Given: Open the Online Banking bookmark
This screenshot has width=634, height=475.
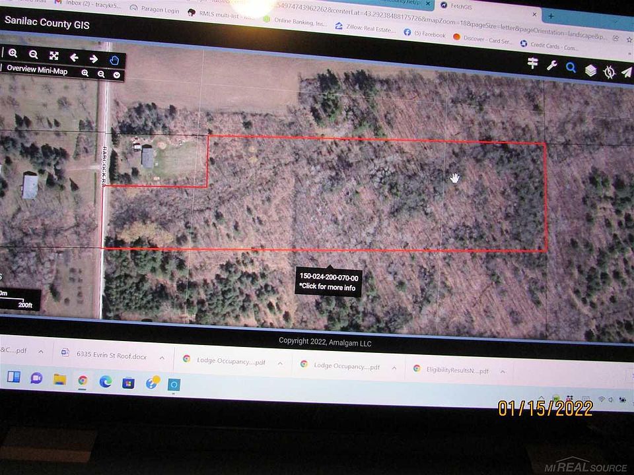Looking at the screenshot, I should tap(295, 21).
